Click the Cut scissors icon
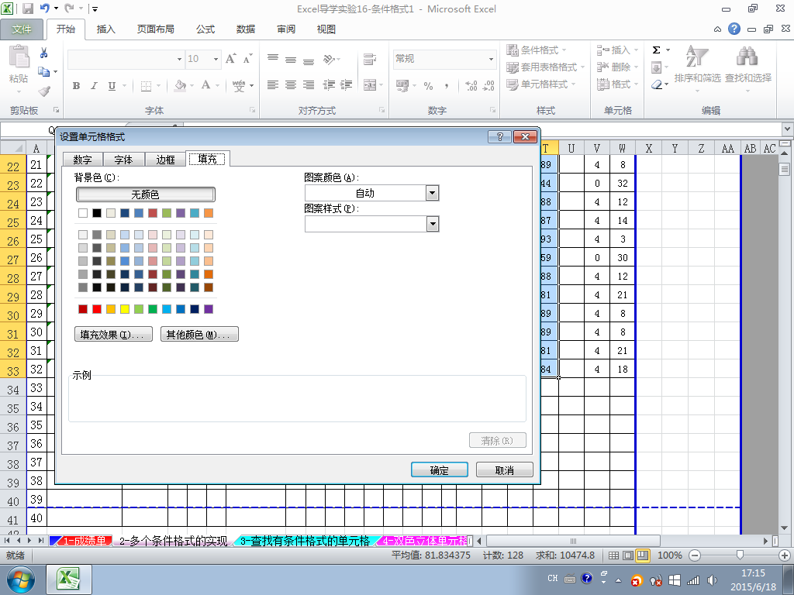 (43, 53)
